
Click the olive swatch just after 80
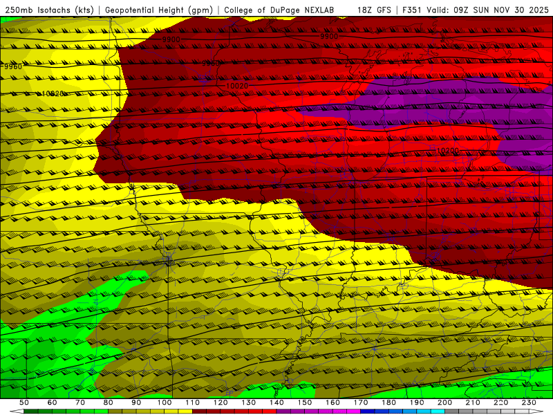coord(115,411)
